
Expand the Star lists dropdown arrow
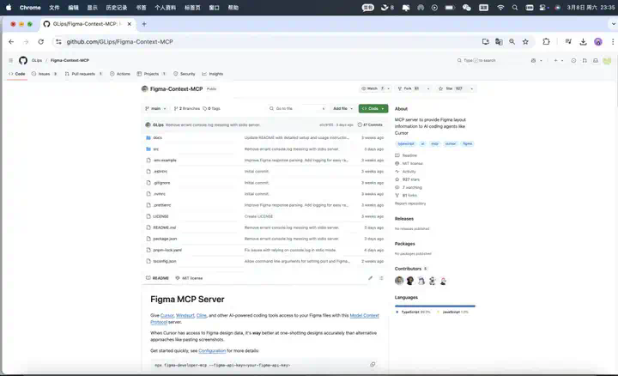tap(472, 88)
